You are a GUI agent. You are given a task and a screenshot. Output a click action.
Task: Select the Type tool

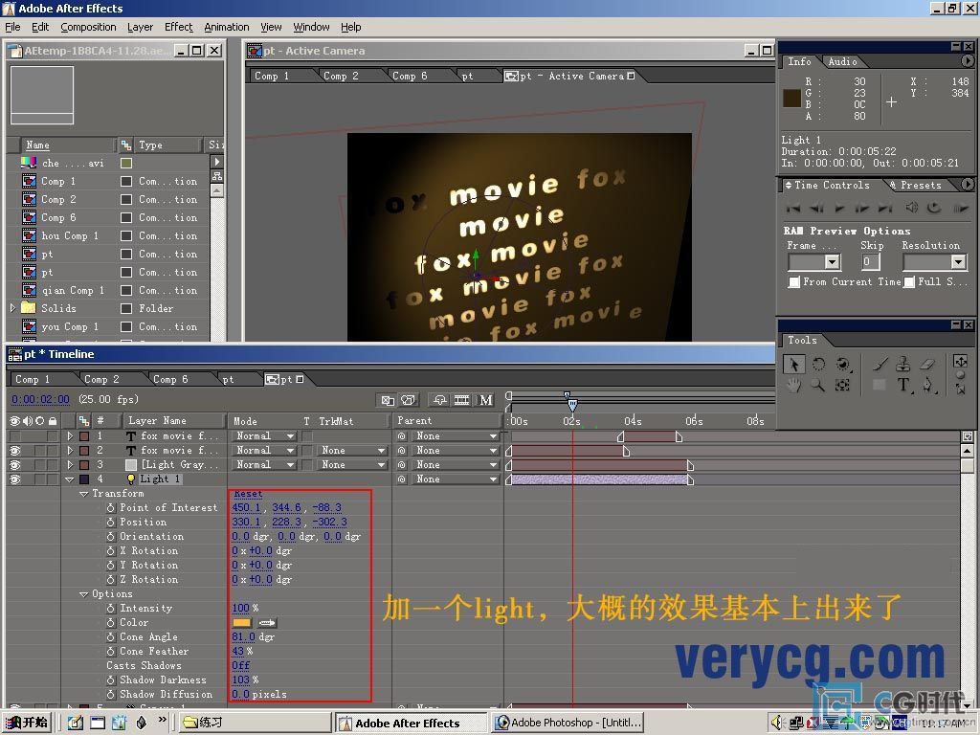[903, 385]
